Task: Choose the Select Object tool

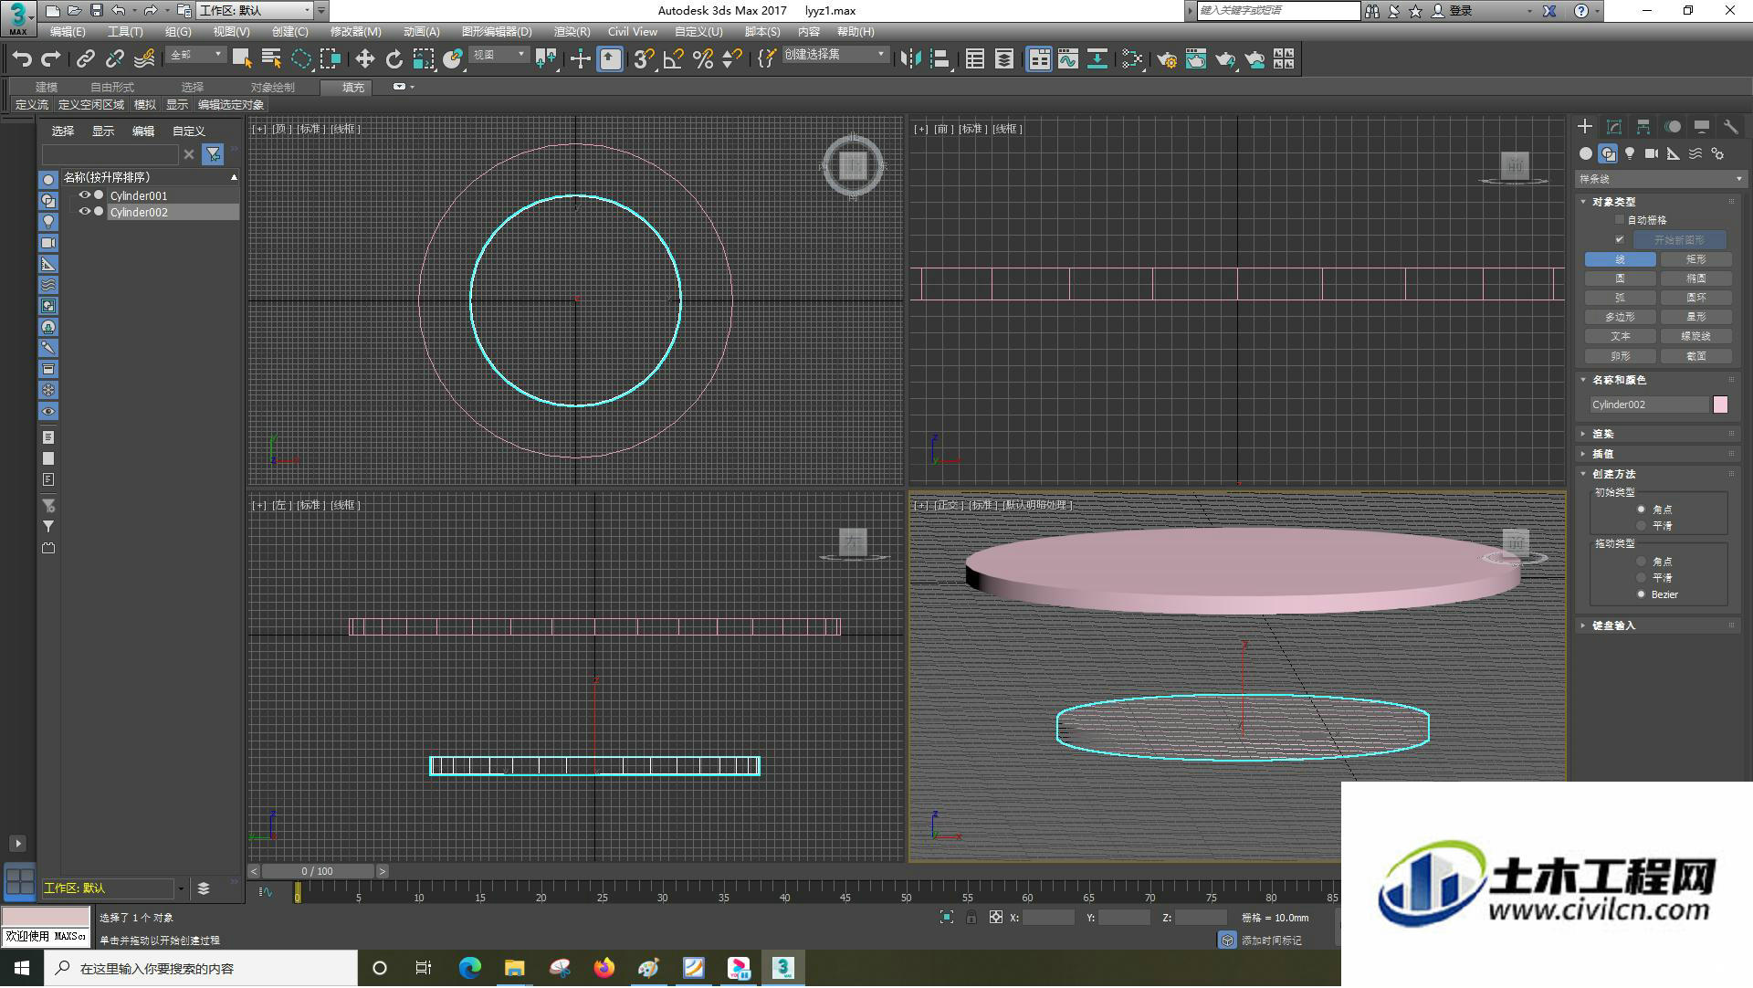Action: point(242,59)
